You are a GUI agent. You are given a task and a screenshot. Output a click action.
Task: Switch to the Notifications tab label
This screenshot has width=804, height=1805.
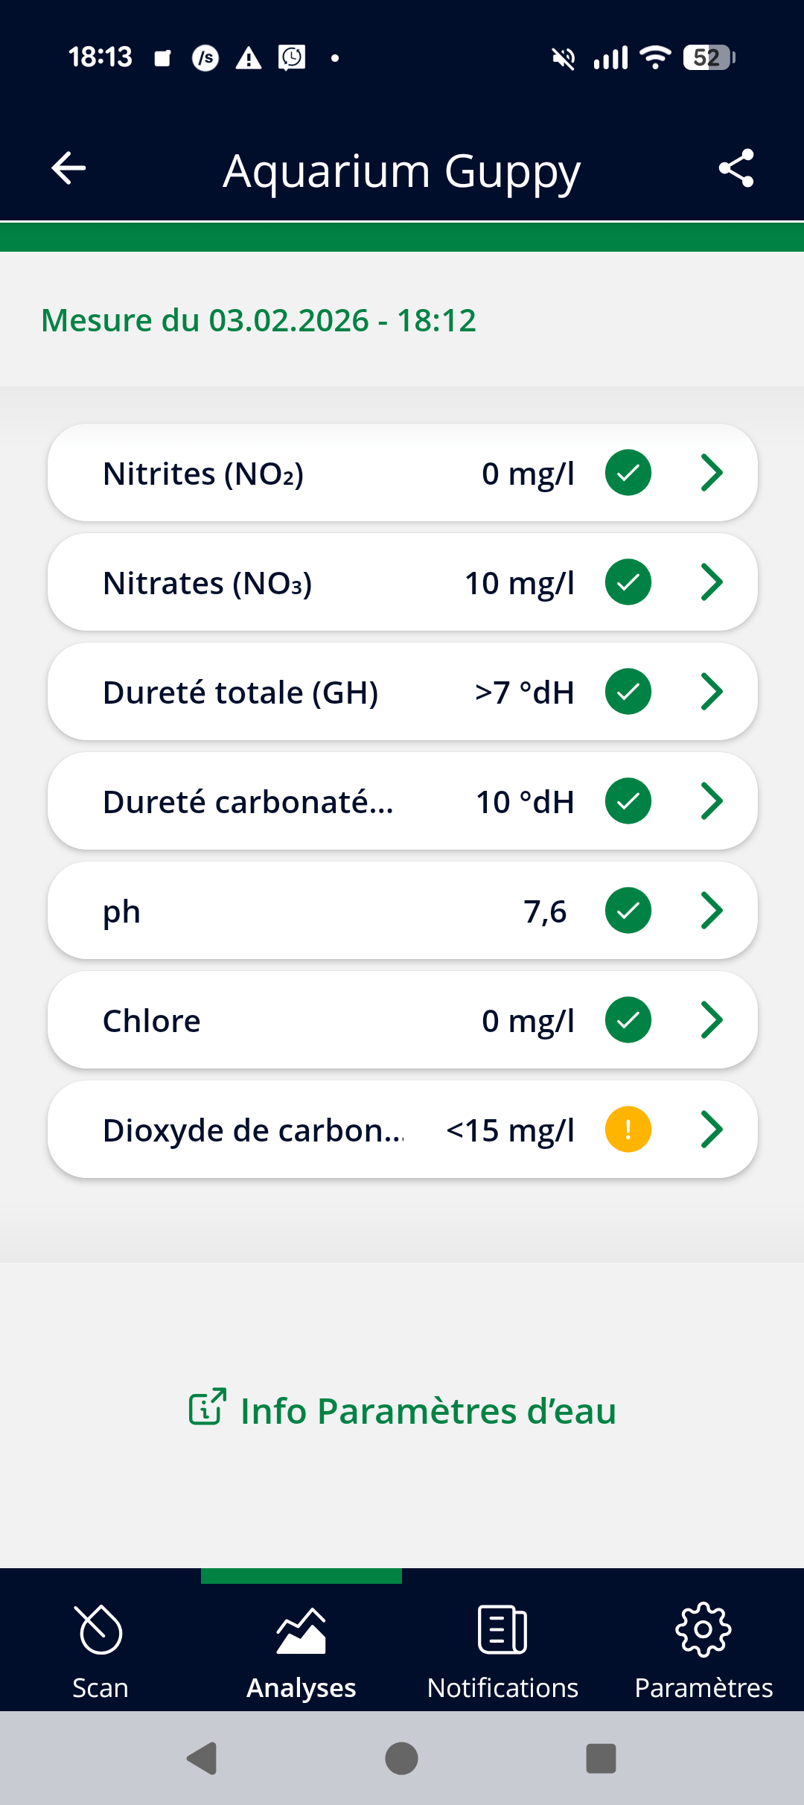point(502,1688)
